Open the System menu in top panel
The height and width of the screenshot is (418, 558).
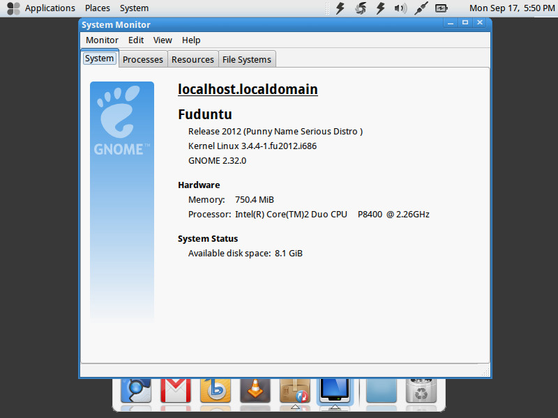tap(134, 8)
